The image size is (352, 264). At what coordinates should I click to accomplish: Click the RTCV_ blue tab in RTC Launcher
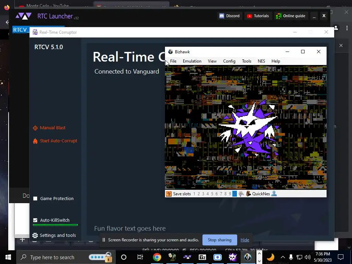coord(21,30)
